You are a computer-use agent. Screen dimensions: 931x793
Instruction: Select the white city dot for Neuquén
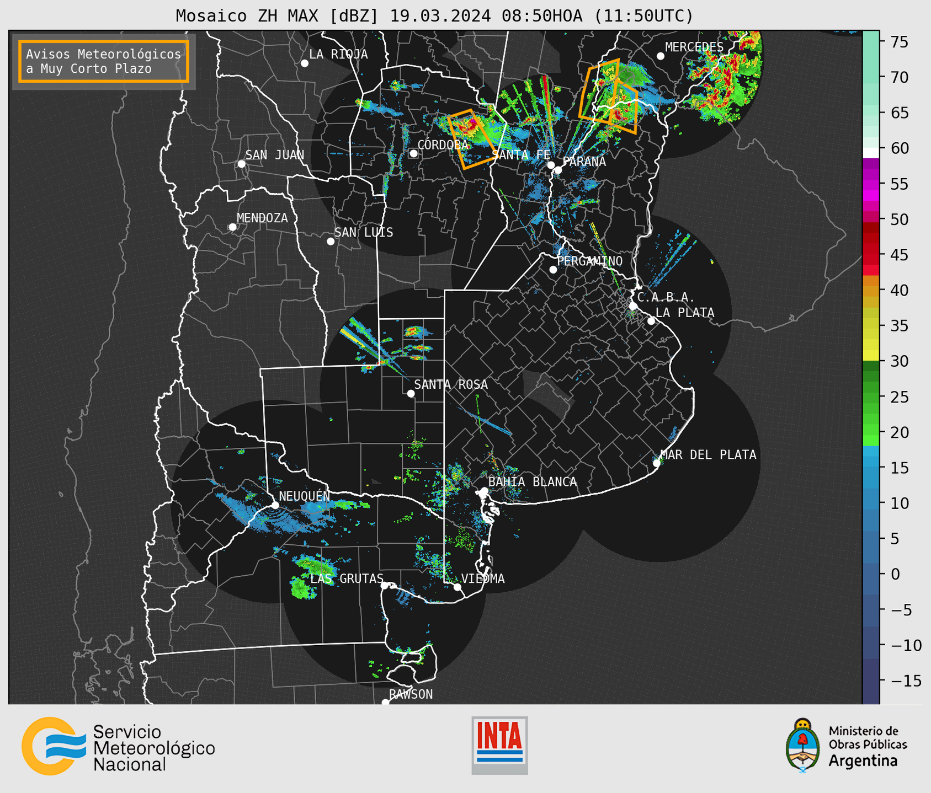click(275, 505)
